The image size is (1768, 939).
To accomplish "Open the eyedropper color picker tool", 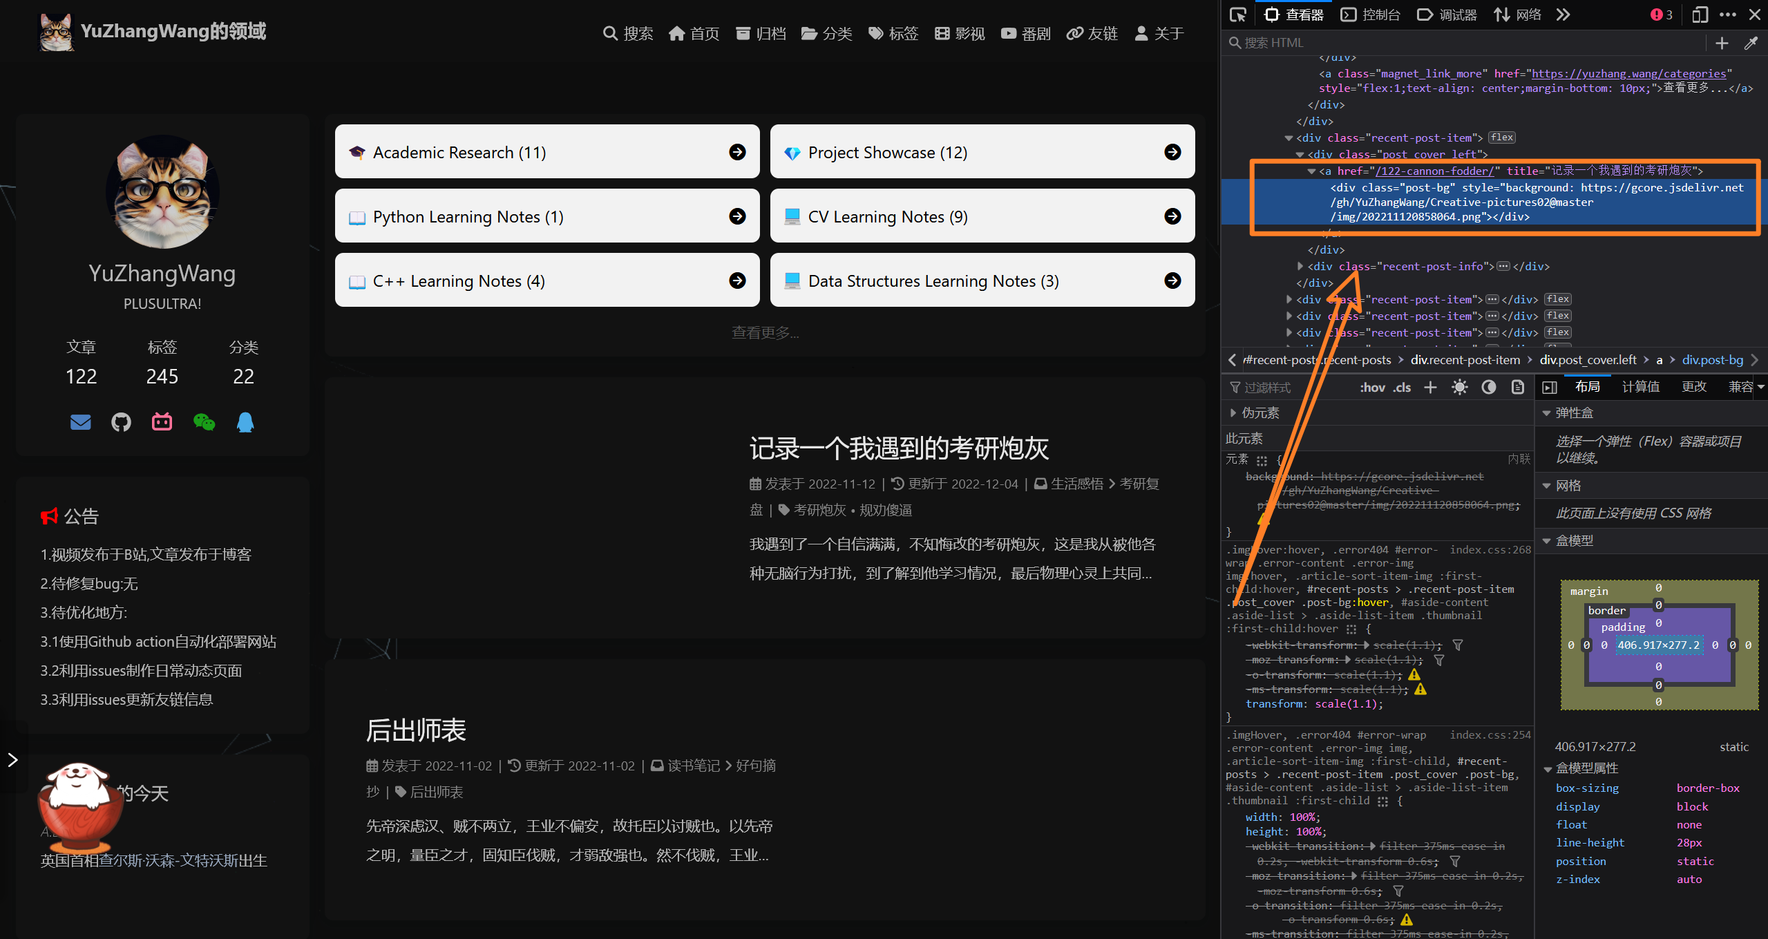I will [x=1753, y=43].
